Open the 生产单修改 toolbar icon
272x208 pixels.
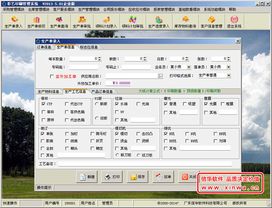click(x=36, y=22)
